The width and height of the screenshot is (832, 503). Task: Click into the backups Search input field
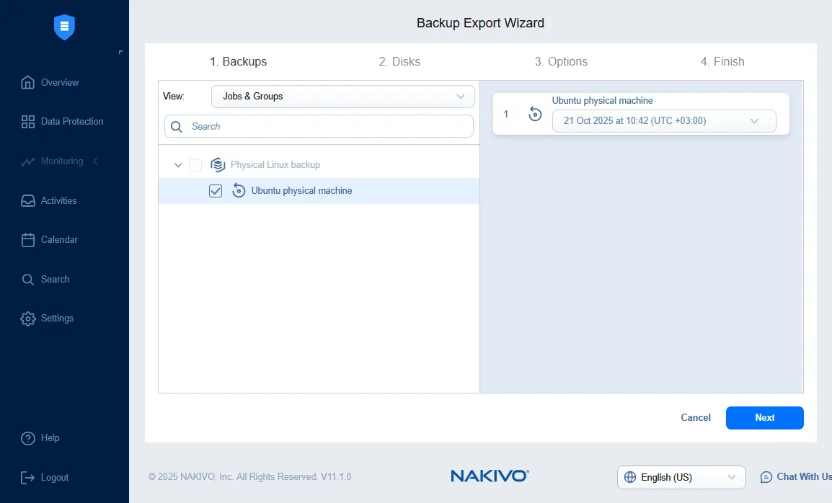click(319, 126)
